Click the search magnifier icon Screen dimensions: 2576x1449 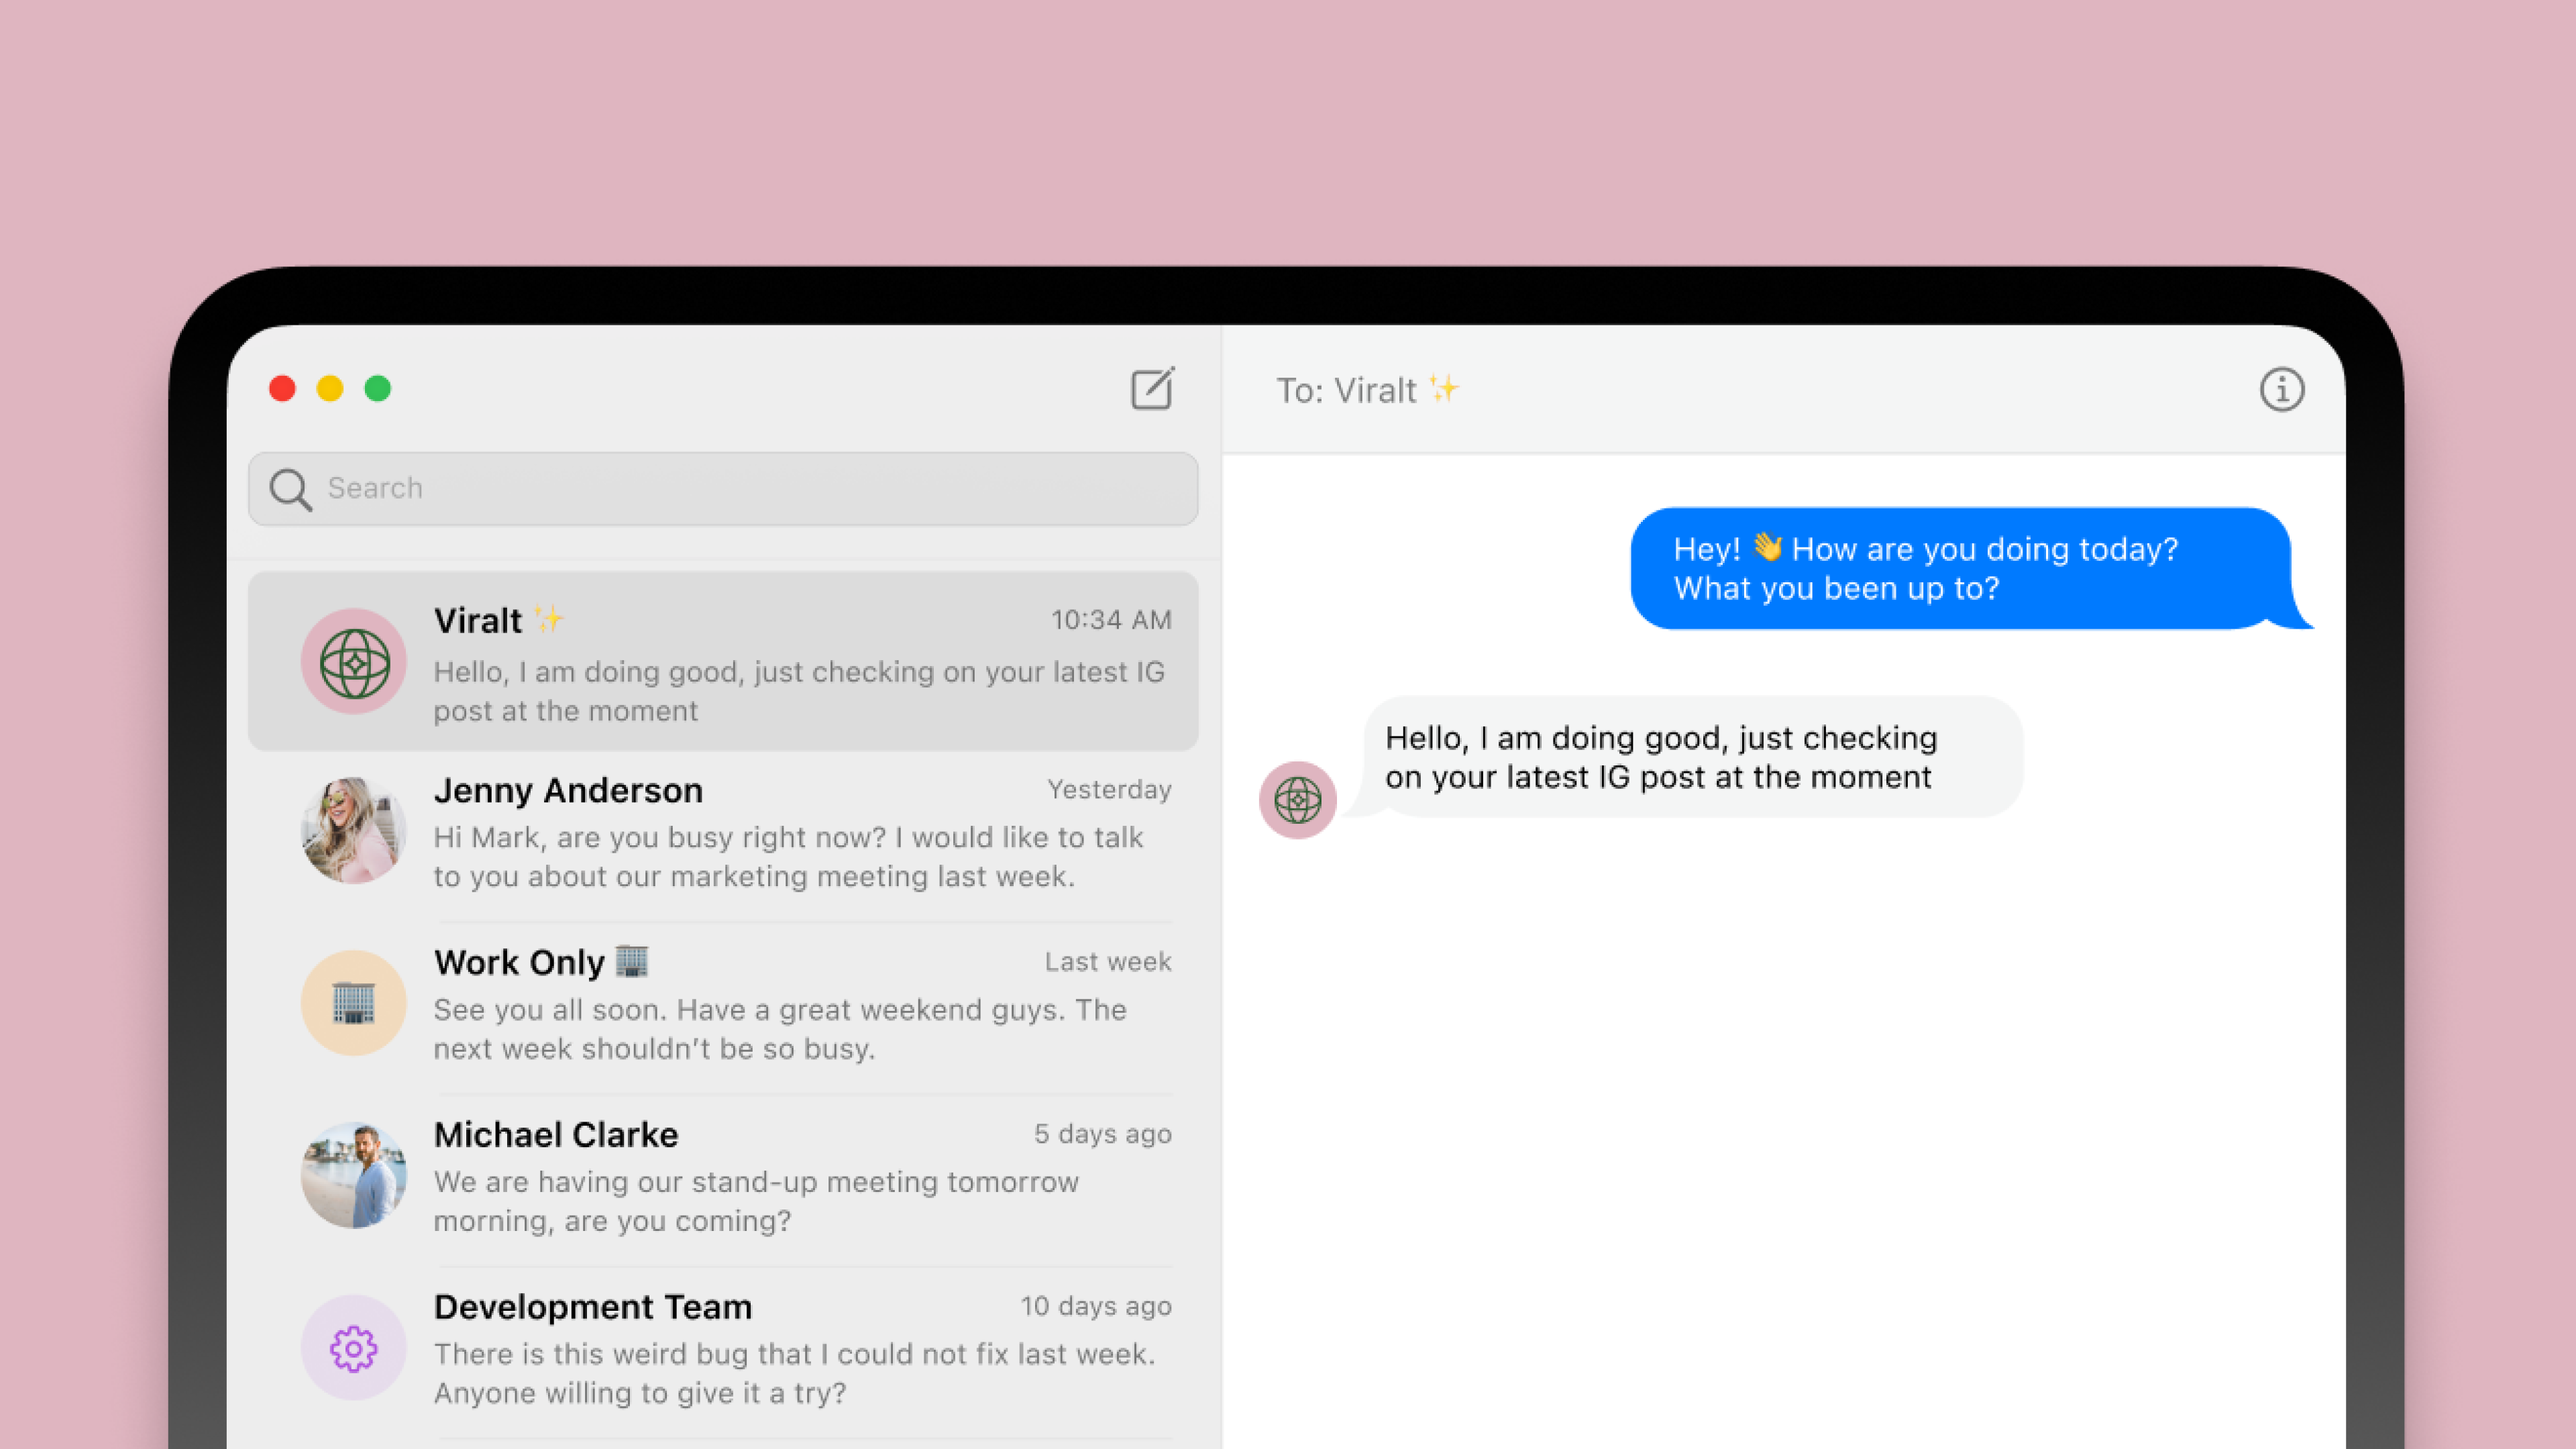point(290,489)
